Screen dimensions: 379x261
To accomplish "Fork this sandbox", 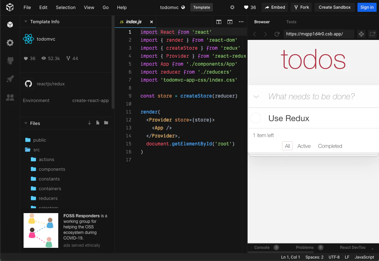I will coord(301,7).
